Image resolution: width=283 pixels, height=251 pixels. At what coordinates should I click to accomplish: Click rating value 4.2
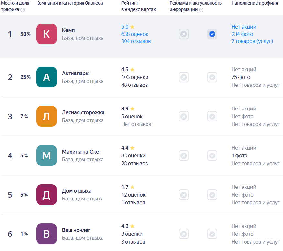click(x=125, y=226)
